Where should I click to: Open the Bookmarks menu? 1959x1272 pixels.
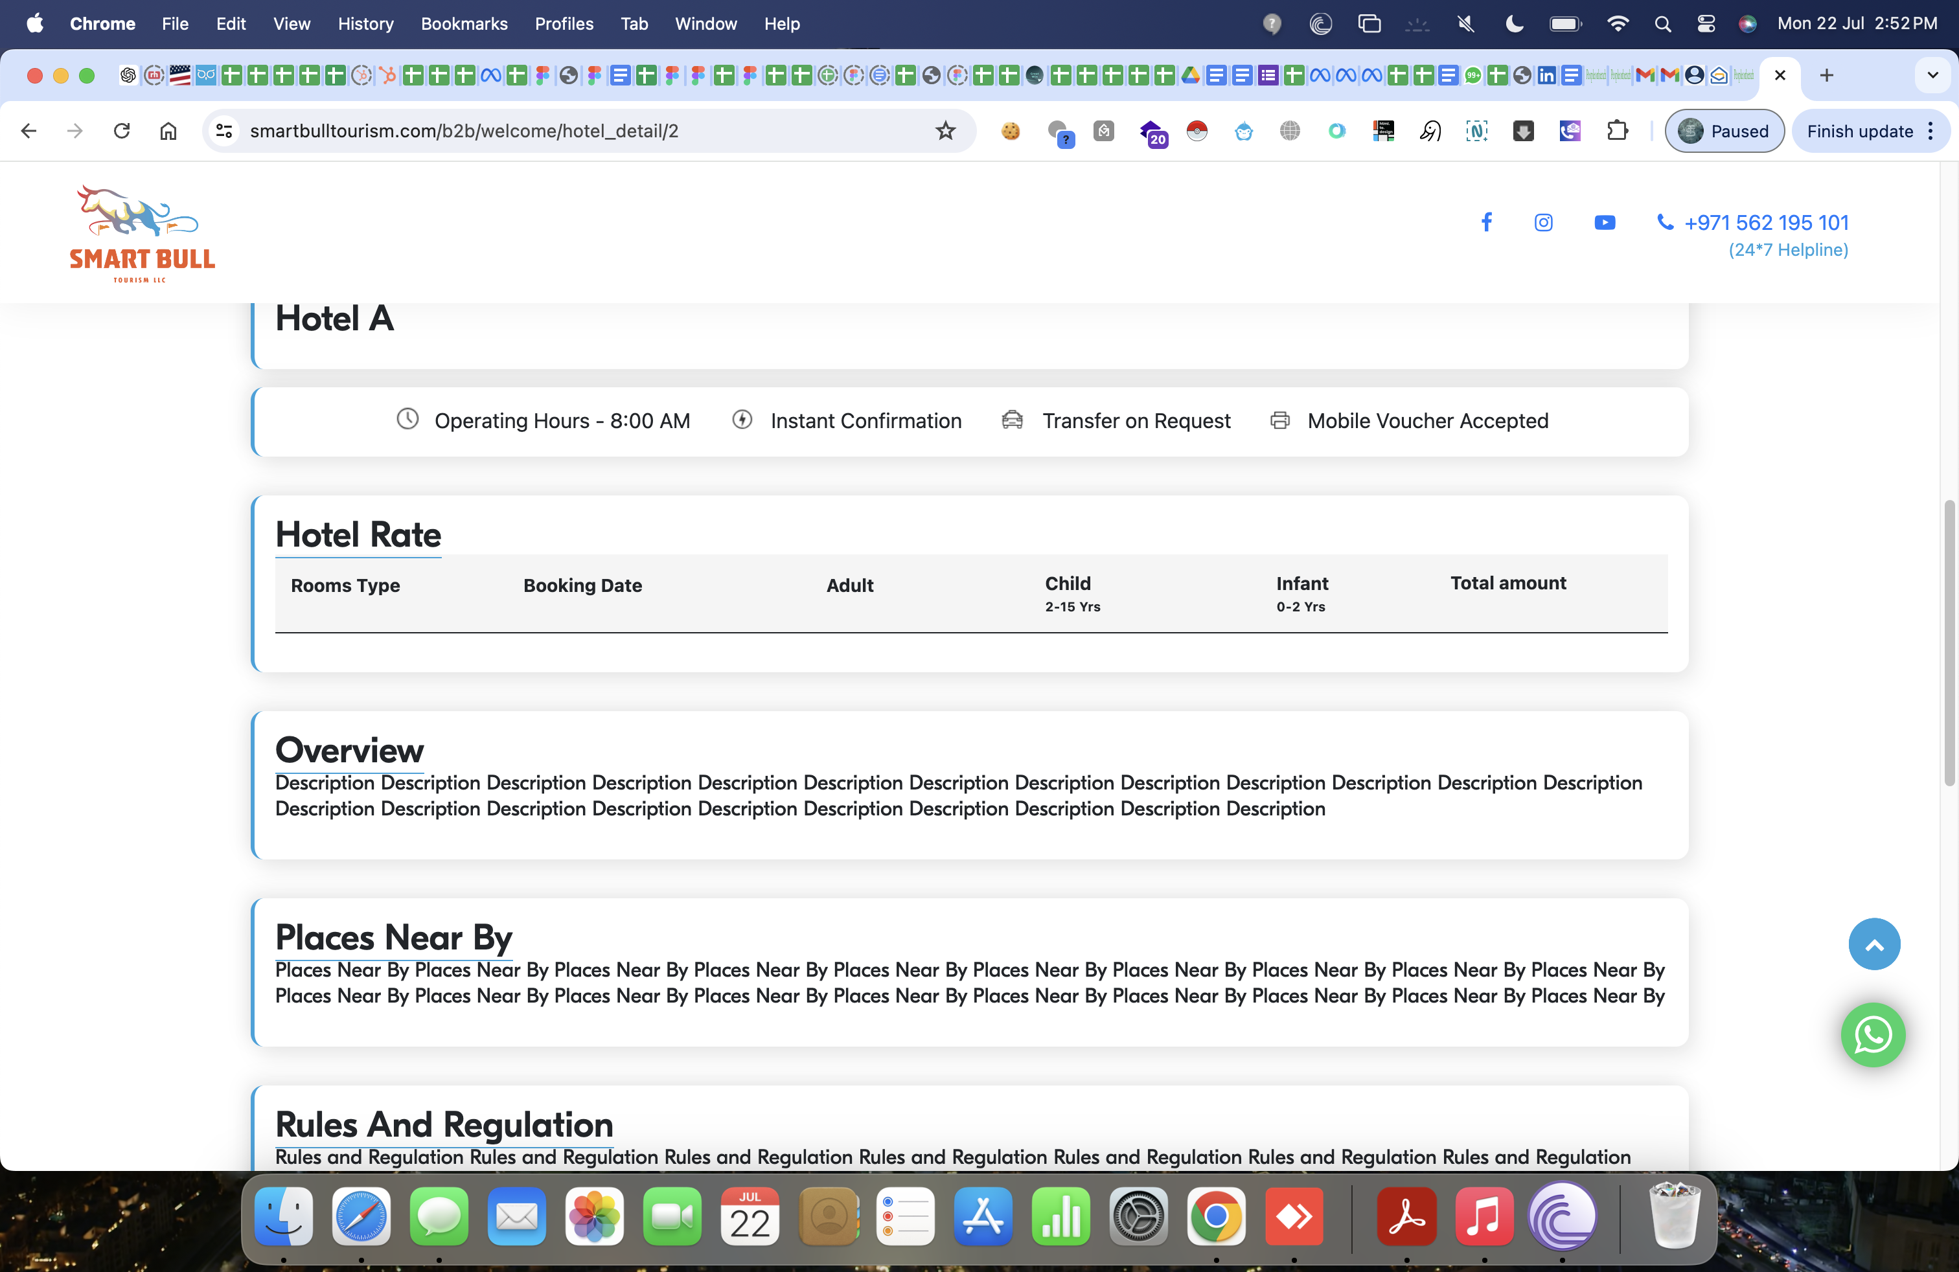464,24
